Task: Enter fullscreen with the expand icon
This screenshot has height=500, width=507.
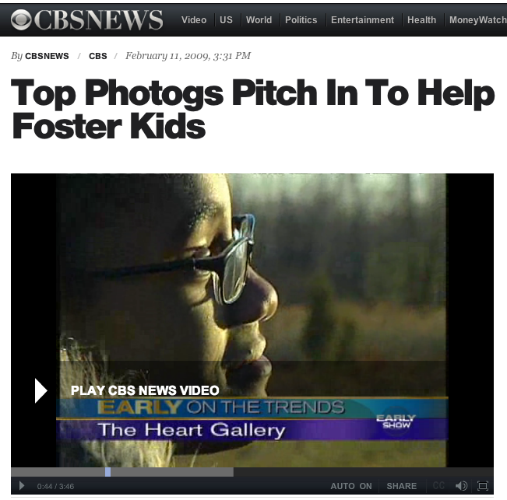Action: point(483,486)
